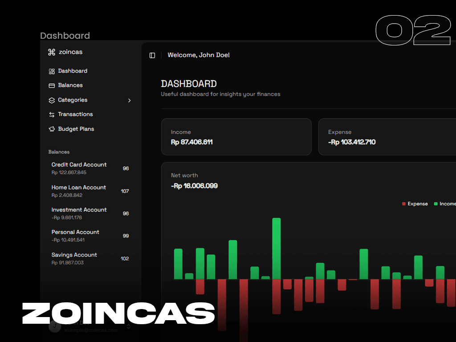Open the Budget Plans page
456x342 pixels.
76,129
